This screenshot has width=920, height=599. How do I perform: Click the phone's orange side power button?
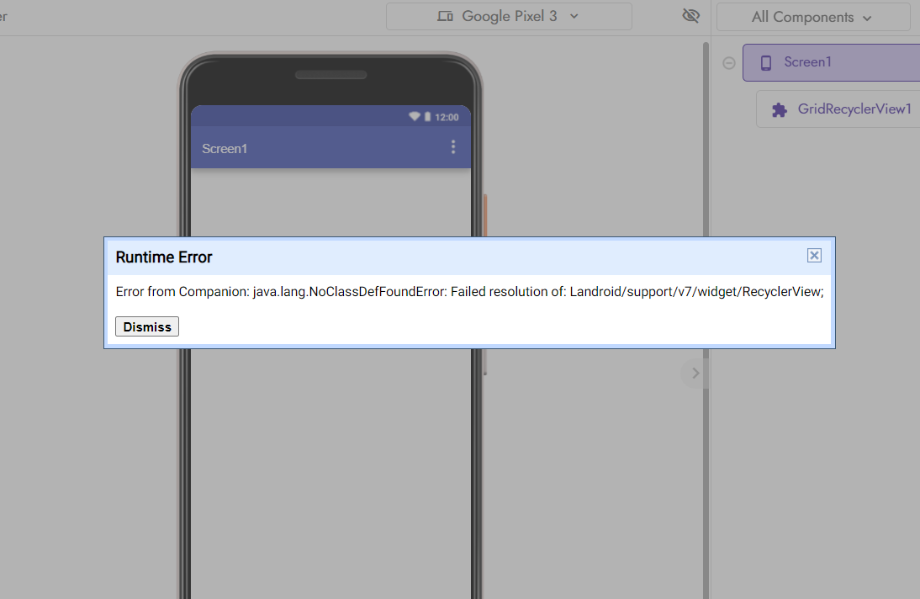point(485,215)
